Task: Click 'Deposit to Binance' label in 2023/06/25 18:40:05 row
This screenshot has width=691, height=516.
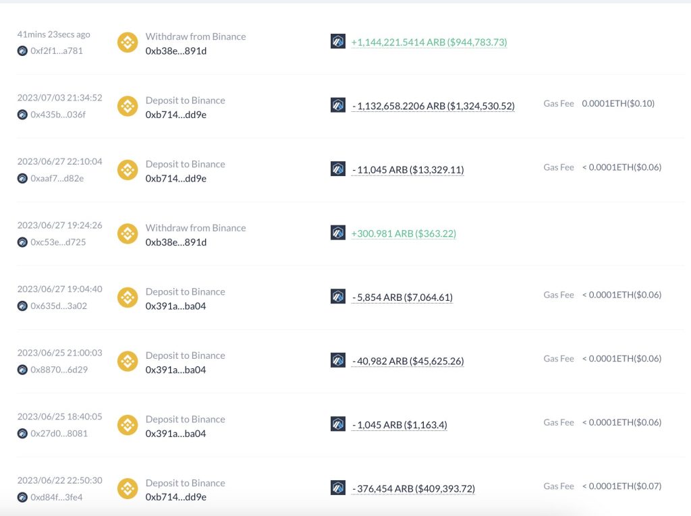Action: click(185, 419)
